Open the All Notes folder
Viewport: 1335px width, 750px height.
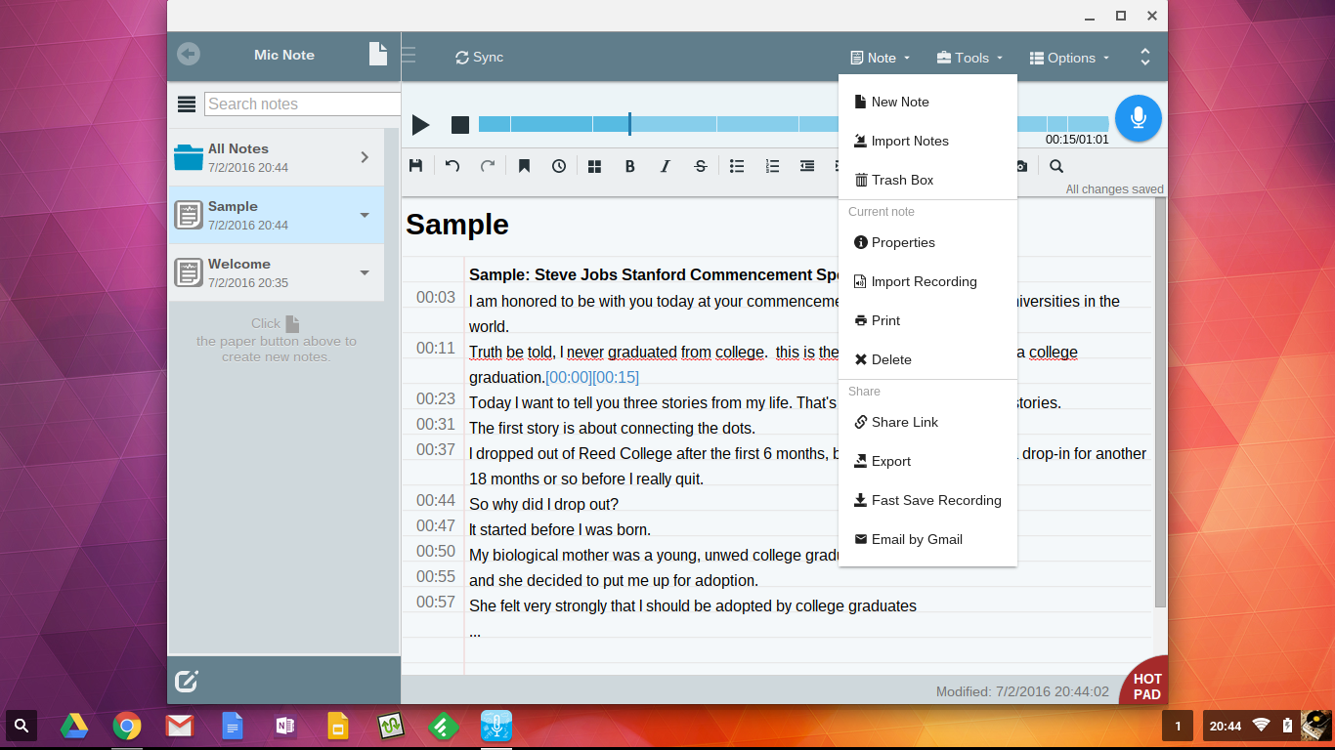[x=277, y=157]
